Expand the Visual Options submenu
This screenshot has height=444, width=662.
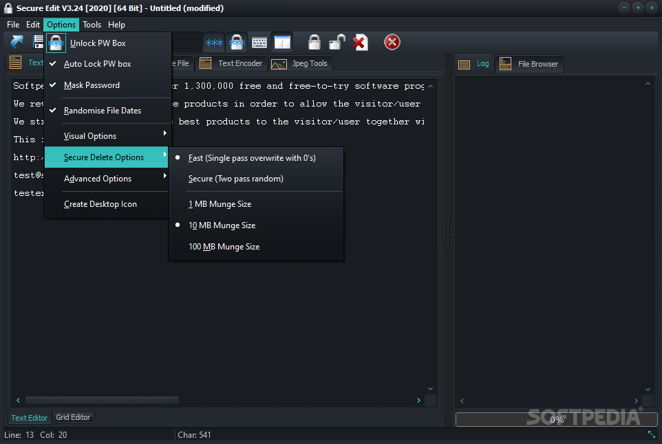107,136
